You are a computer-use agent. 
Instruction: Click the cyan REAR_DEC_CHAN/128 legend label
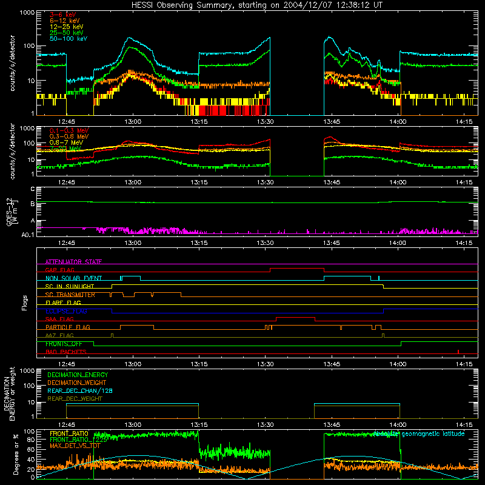[80, 390]
